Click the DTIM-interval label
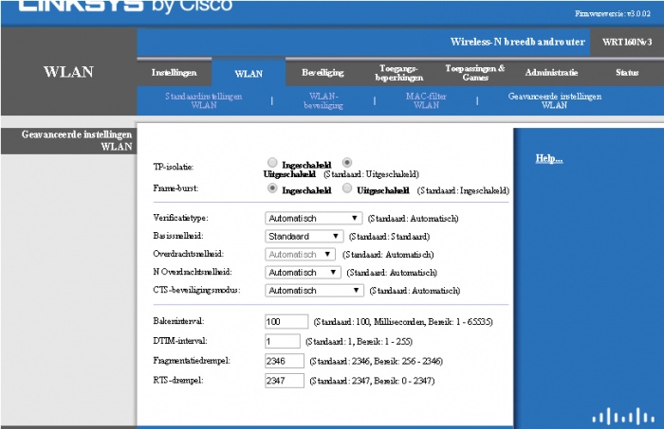Viewport: 664px width, 429px height. [180, 341]
